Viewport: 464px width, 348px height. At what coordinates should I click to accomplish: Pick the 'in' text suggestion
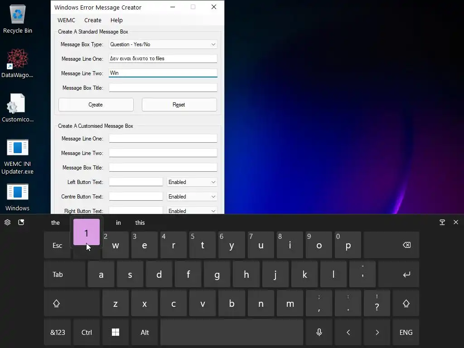coord(118,222)
